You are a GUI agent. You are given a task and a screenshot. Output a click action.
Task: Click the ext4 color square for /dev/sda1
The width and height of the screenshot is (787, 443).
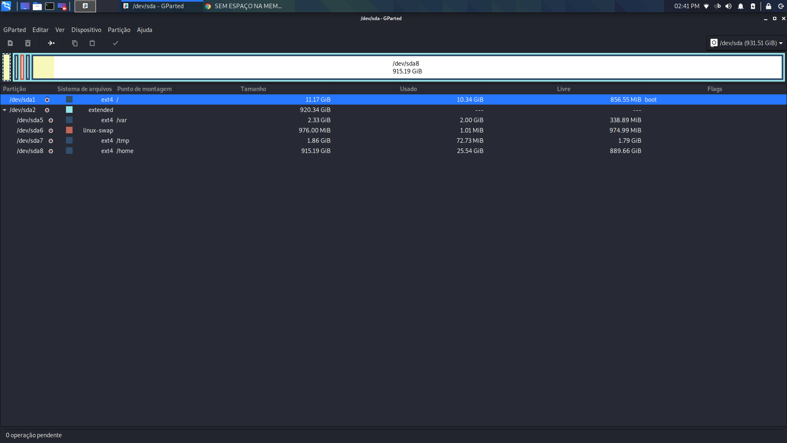[69, 100]
